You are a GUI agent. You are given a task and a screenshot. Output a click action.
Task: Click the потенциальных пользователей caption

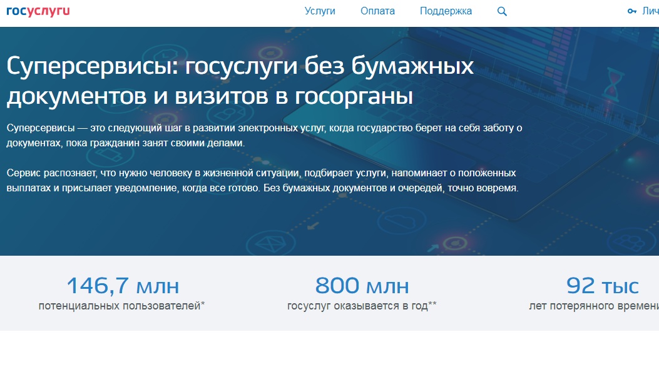pos(122,306)
